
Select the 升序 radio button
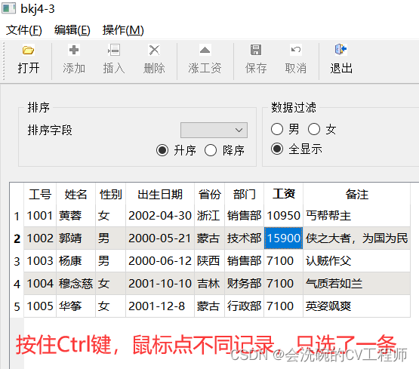coord(162,150)
